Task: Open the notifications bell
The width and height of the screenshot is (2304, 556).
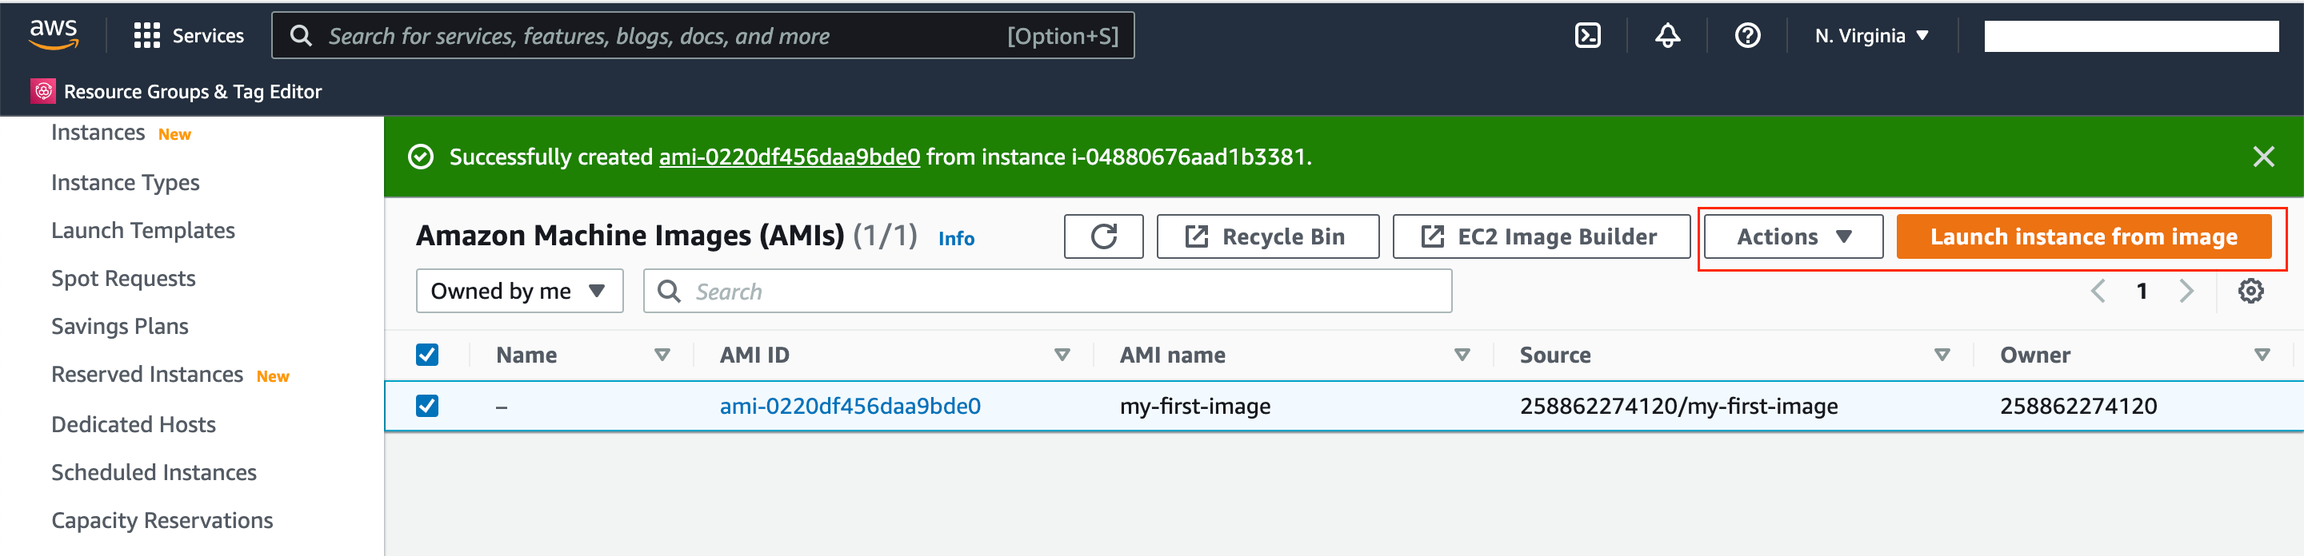Action: pos(1667,36)
